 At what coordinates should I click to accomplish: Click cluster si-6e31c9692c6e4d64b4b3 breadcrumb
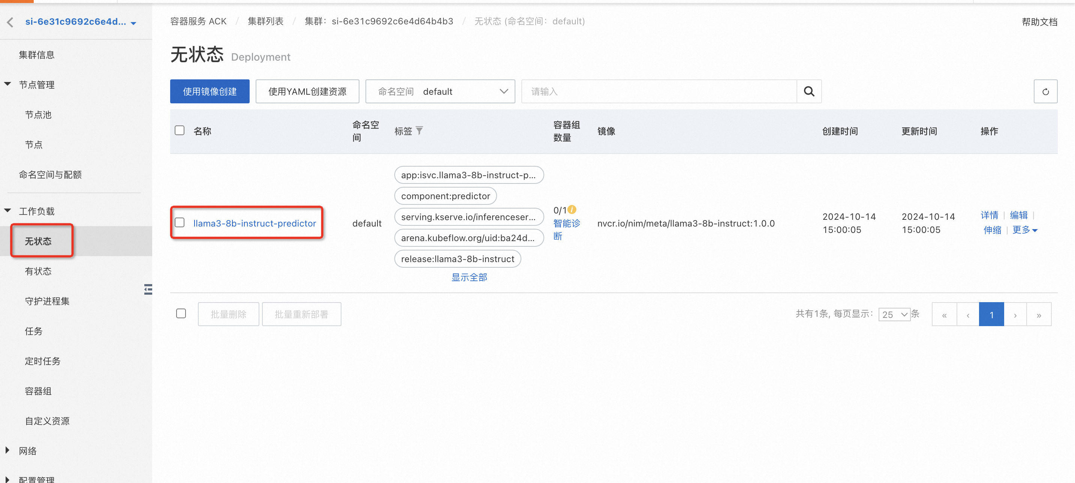point(379,21)
